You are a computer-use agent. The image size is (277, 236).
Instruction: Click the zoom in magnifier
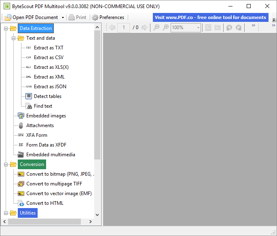[x=166, y=28]
